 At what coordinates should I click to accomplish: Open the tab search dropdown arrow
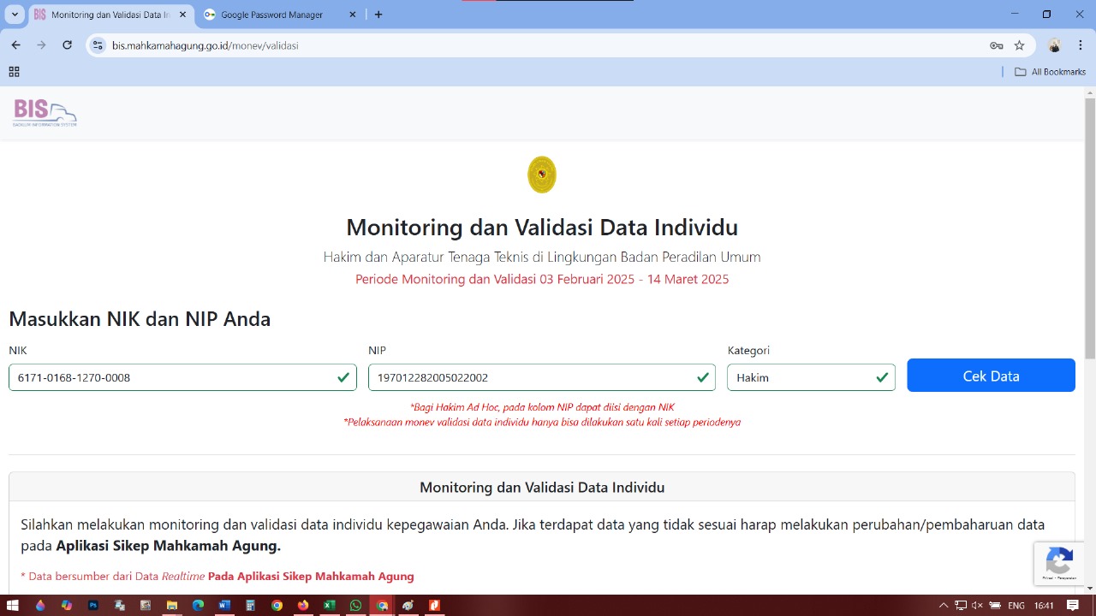(15, 15)
